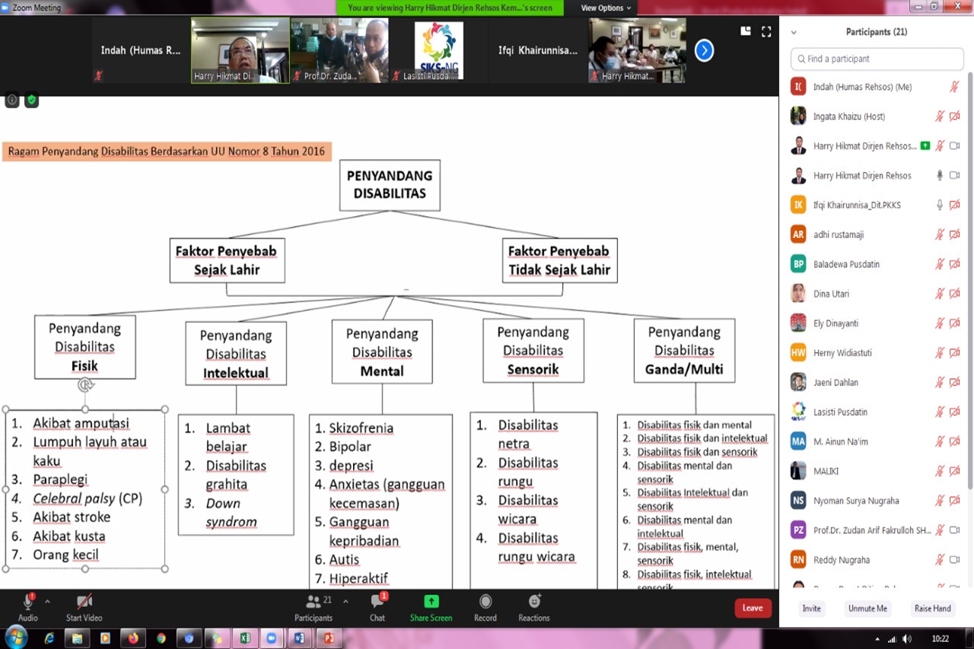Open Reactions menu

[534, 607]
